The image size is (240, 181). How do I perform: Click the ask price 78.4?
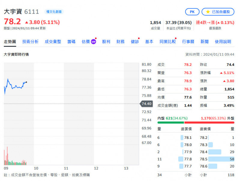click(204, 152)
